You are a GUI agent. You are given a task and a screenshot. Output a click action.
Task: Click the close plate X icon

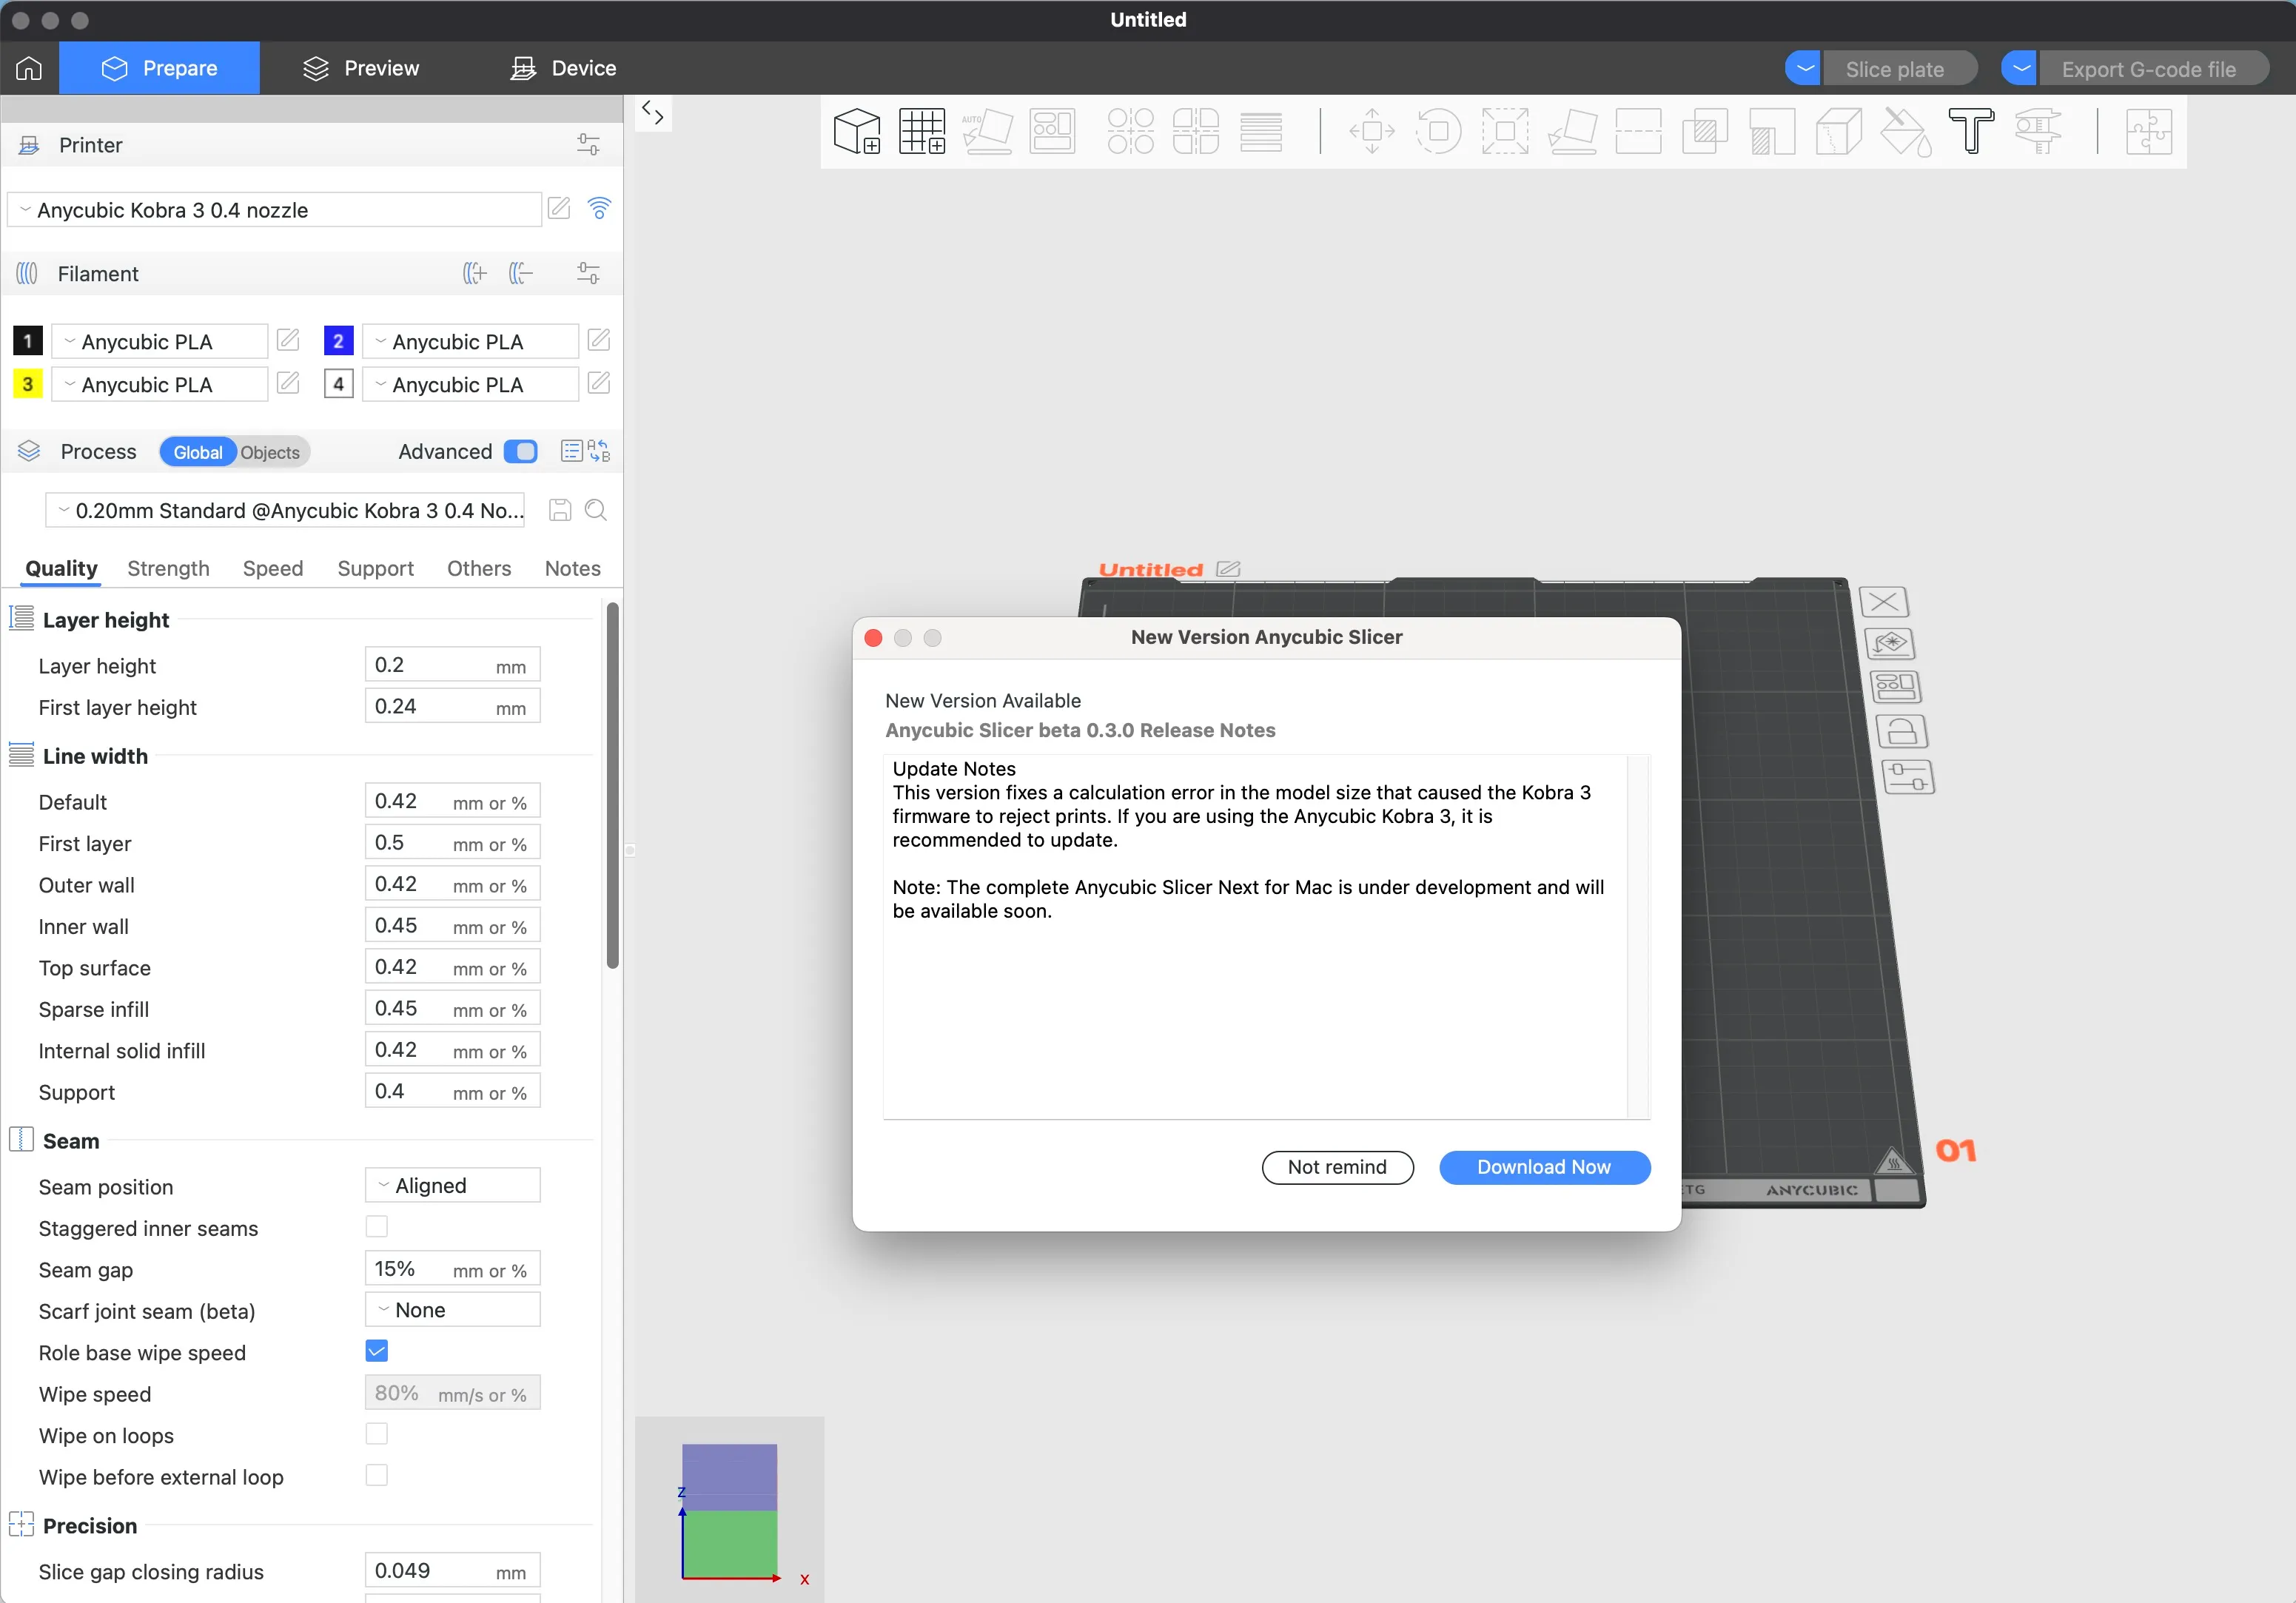(x=1884, y=602)
